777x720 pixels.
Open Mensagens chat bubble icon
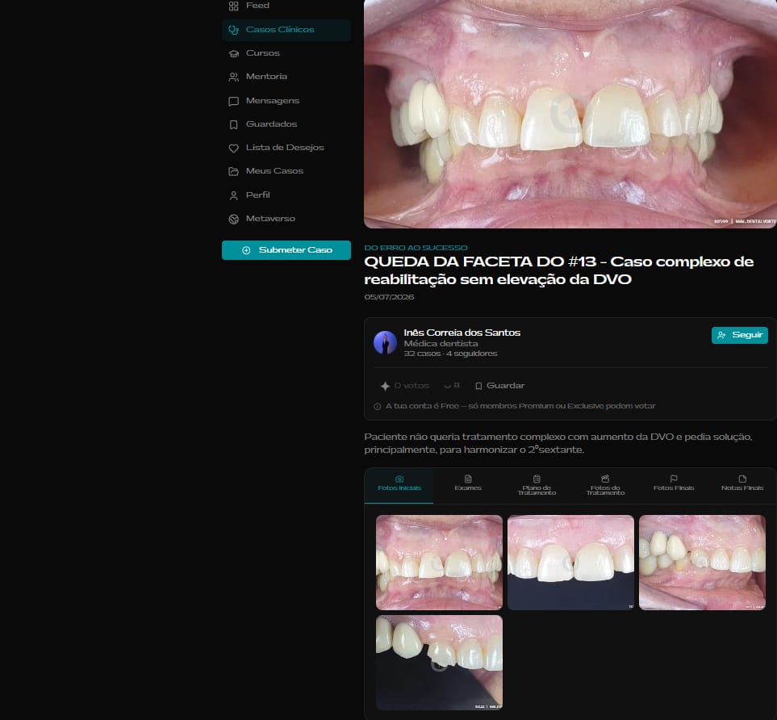(x=233, y=101)
